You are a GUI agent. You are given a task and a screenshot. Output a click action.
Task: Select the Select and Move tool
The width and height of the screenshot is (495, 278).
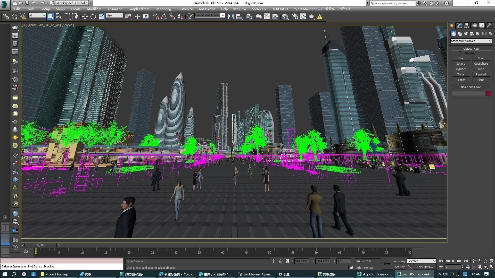tap(85, 16)
